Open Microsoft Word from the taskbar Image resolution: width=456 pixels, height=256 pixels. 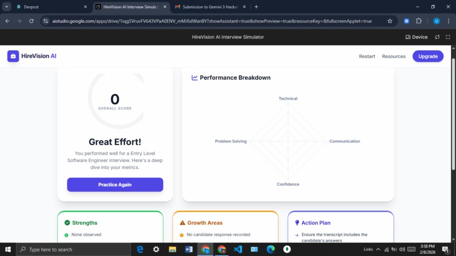[x=189, y=249]
